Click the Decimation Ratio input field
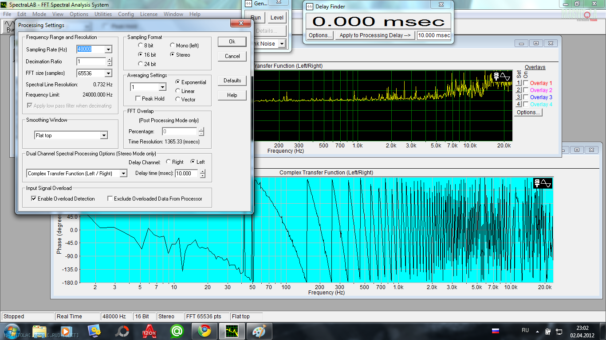 pos(91,62)
